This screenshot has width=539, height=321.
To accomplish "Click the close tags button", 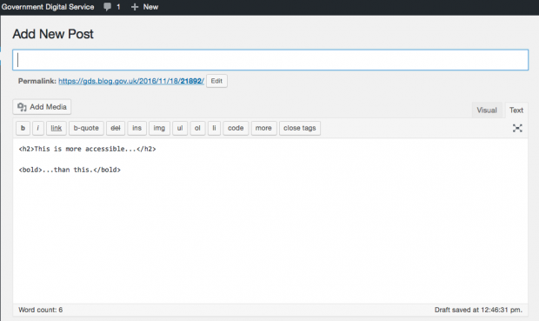I will (x=300, y=128).
